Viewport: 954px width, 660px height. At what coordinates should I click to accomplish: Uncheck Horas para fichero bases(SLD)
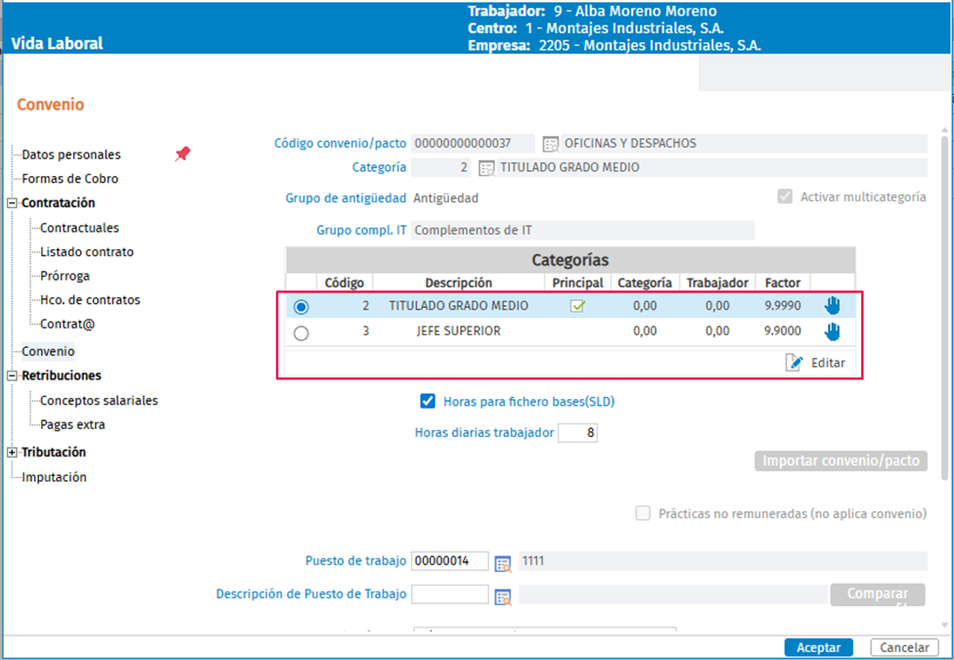click(x=428, y=401)
